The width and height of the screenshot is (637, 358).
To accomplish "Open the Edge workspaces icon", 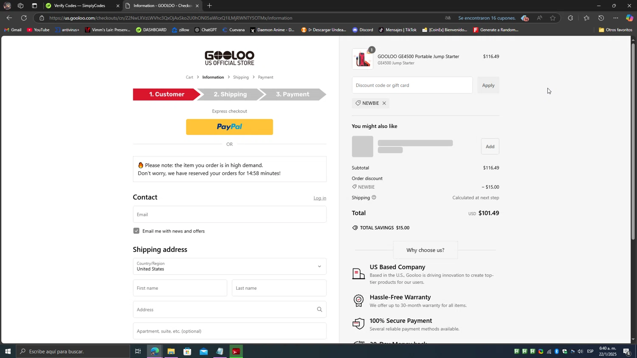I will click(20, 6).
